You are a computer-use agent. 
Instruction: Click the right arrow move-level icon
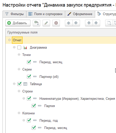click(x=96, y=23)
